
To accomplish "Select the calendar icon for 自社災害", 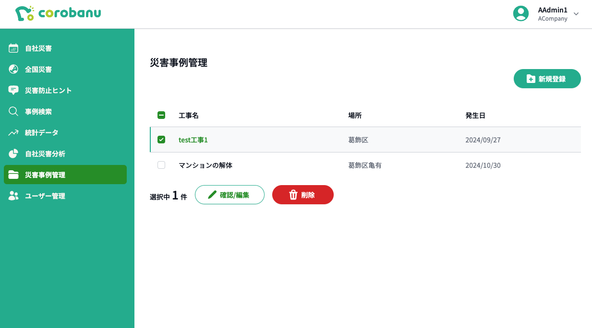I will 13,48.
